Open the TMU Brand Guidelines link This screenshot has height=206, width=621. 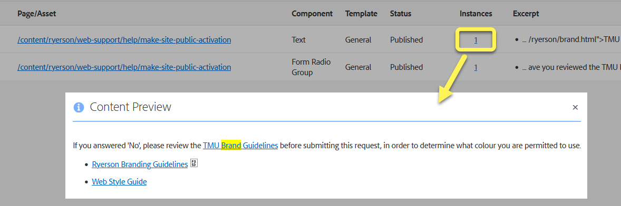[x=240, y=146]
